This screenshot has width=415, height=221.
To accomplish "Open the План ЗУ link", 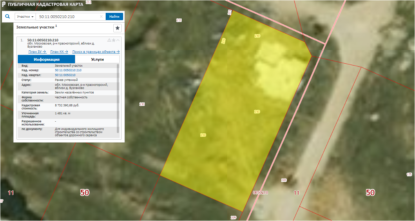I will (37, 52).
